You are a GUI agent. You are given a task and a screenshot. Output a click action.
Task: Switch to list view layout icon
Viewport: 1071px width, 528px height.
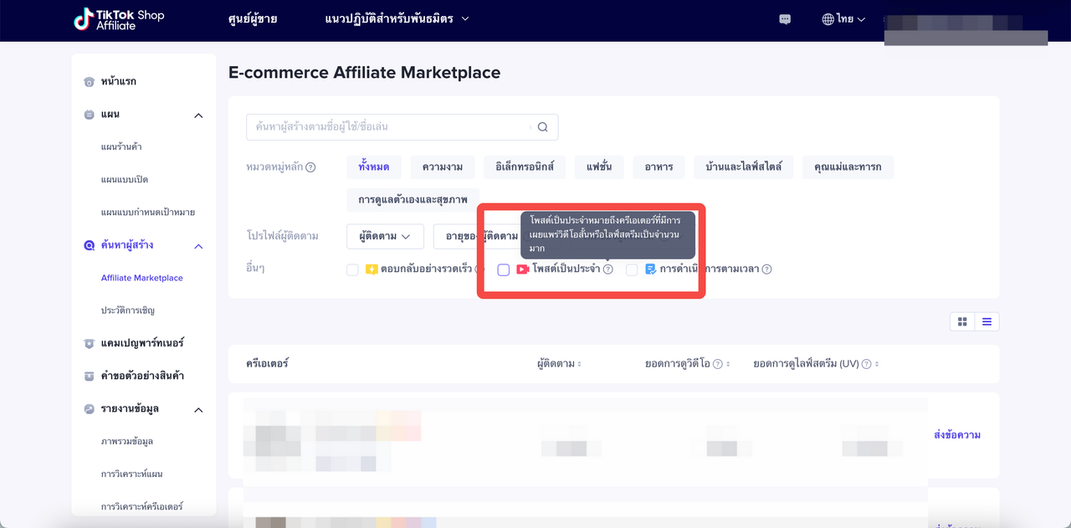click(986, 322)
